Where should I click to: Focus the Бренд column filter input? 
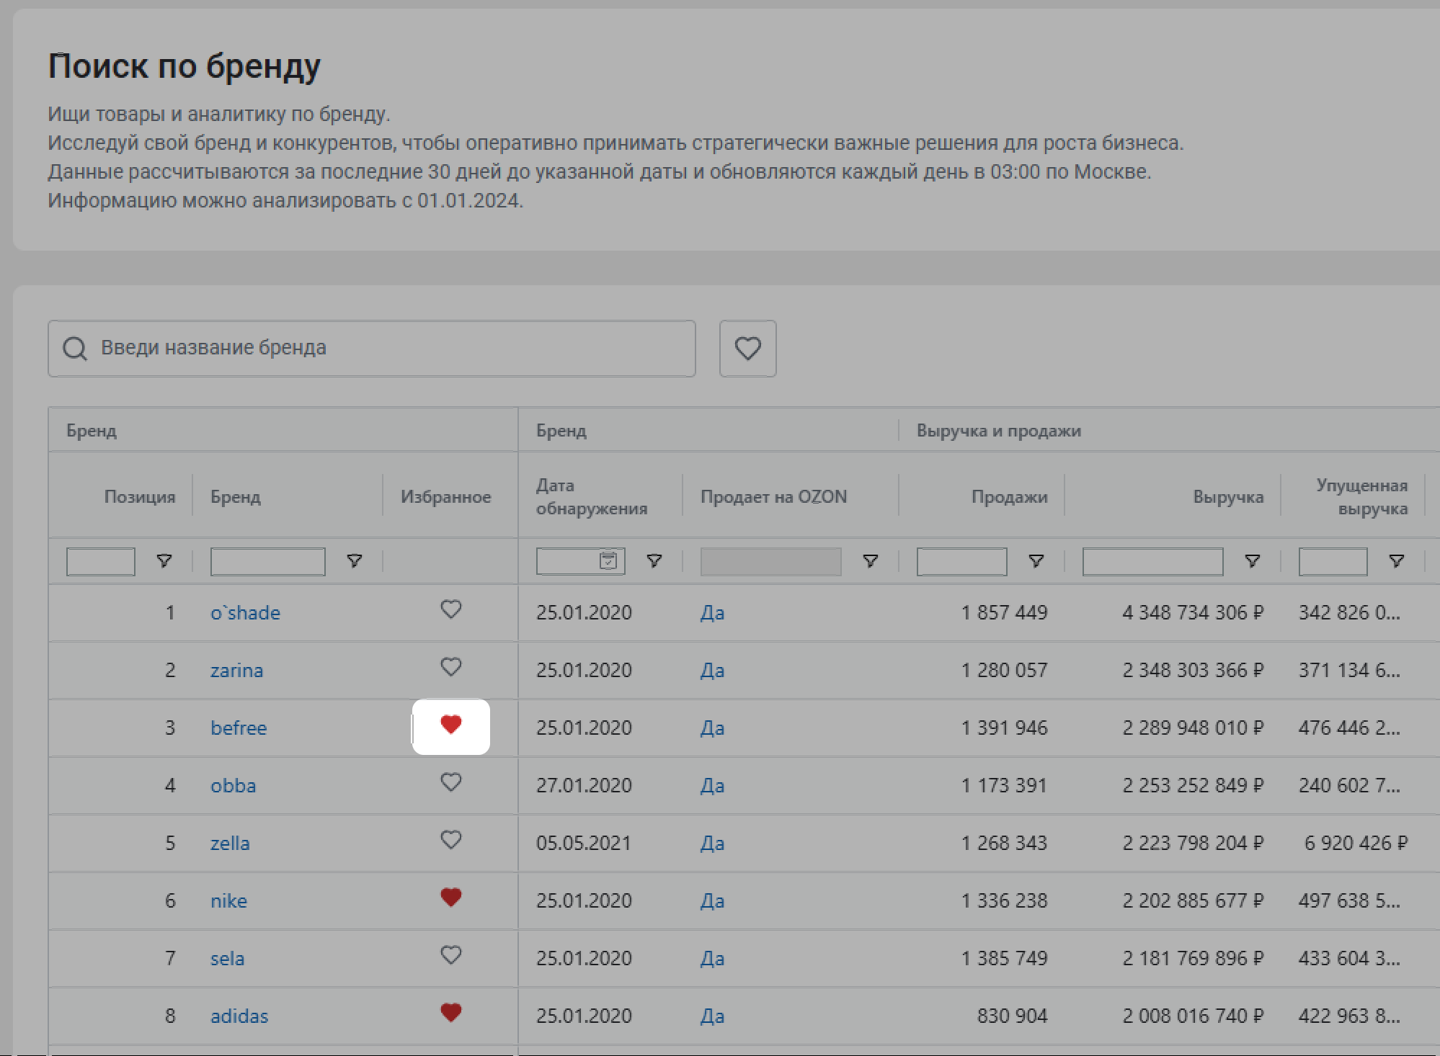tap(268, 561)
